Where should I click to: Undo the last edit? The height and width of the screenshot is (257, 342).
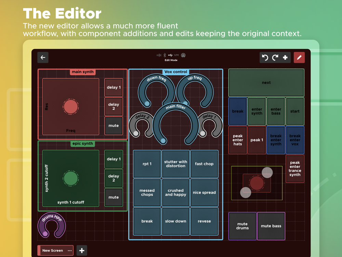(265, 58)
